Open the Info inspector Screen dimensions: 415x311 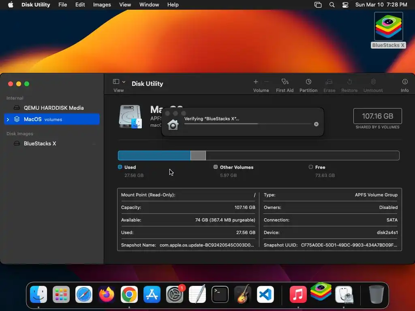click(405, 82)
